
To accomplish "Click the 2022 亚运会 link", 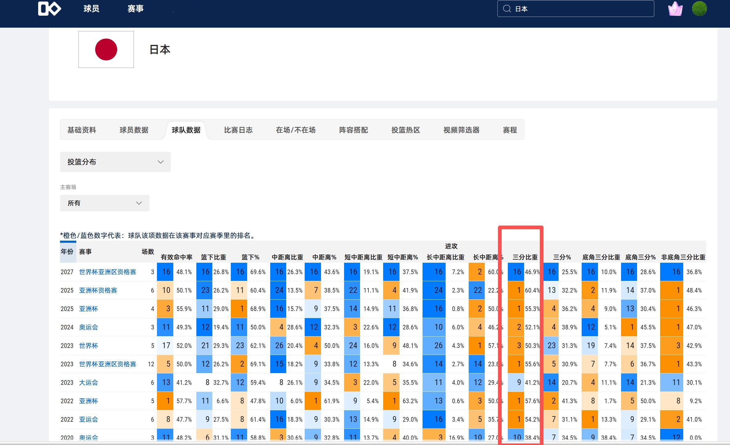I will click(88, 419).
